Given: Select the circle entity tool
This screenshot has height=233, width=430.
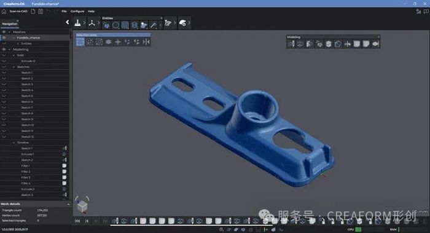Looking at the screenshot, I should (115, 25).
